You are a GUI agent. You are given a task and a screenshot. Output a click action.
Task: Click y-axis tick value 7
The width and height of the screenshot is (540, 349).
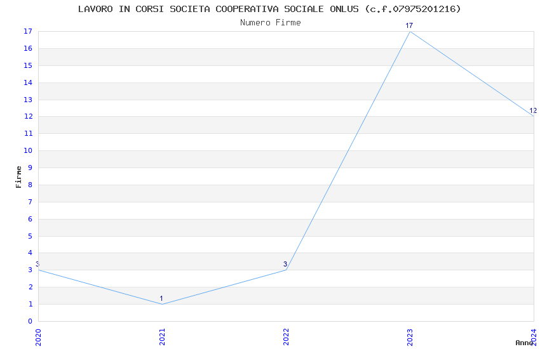(30, 202)
